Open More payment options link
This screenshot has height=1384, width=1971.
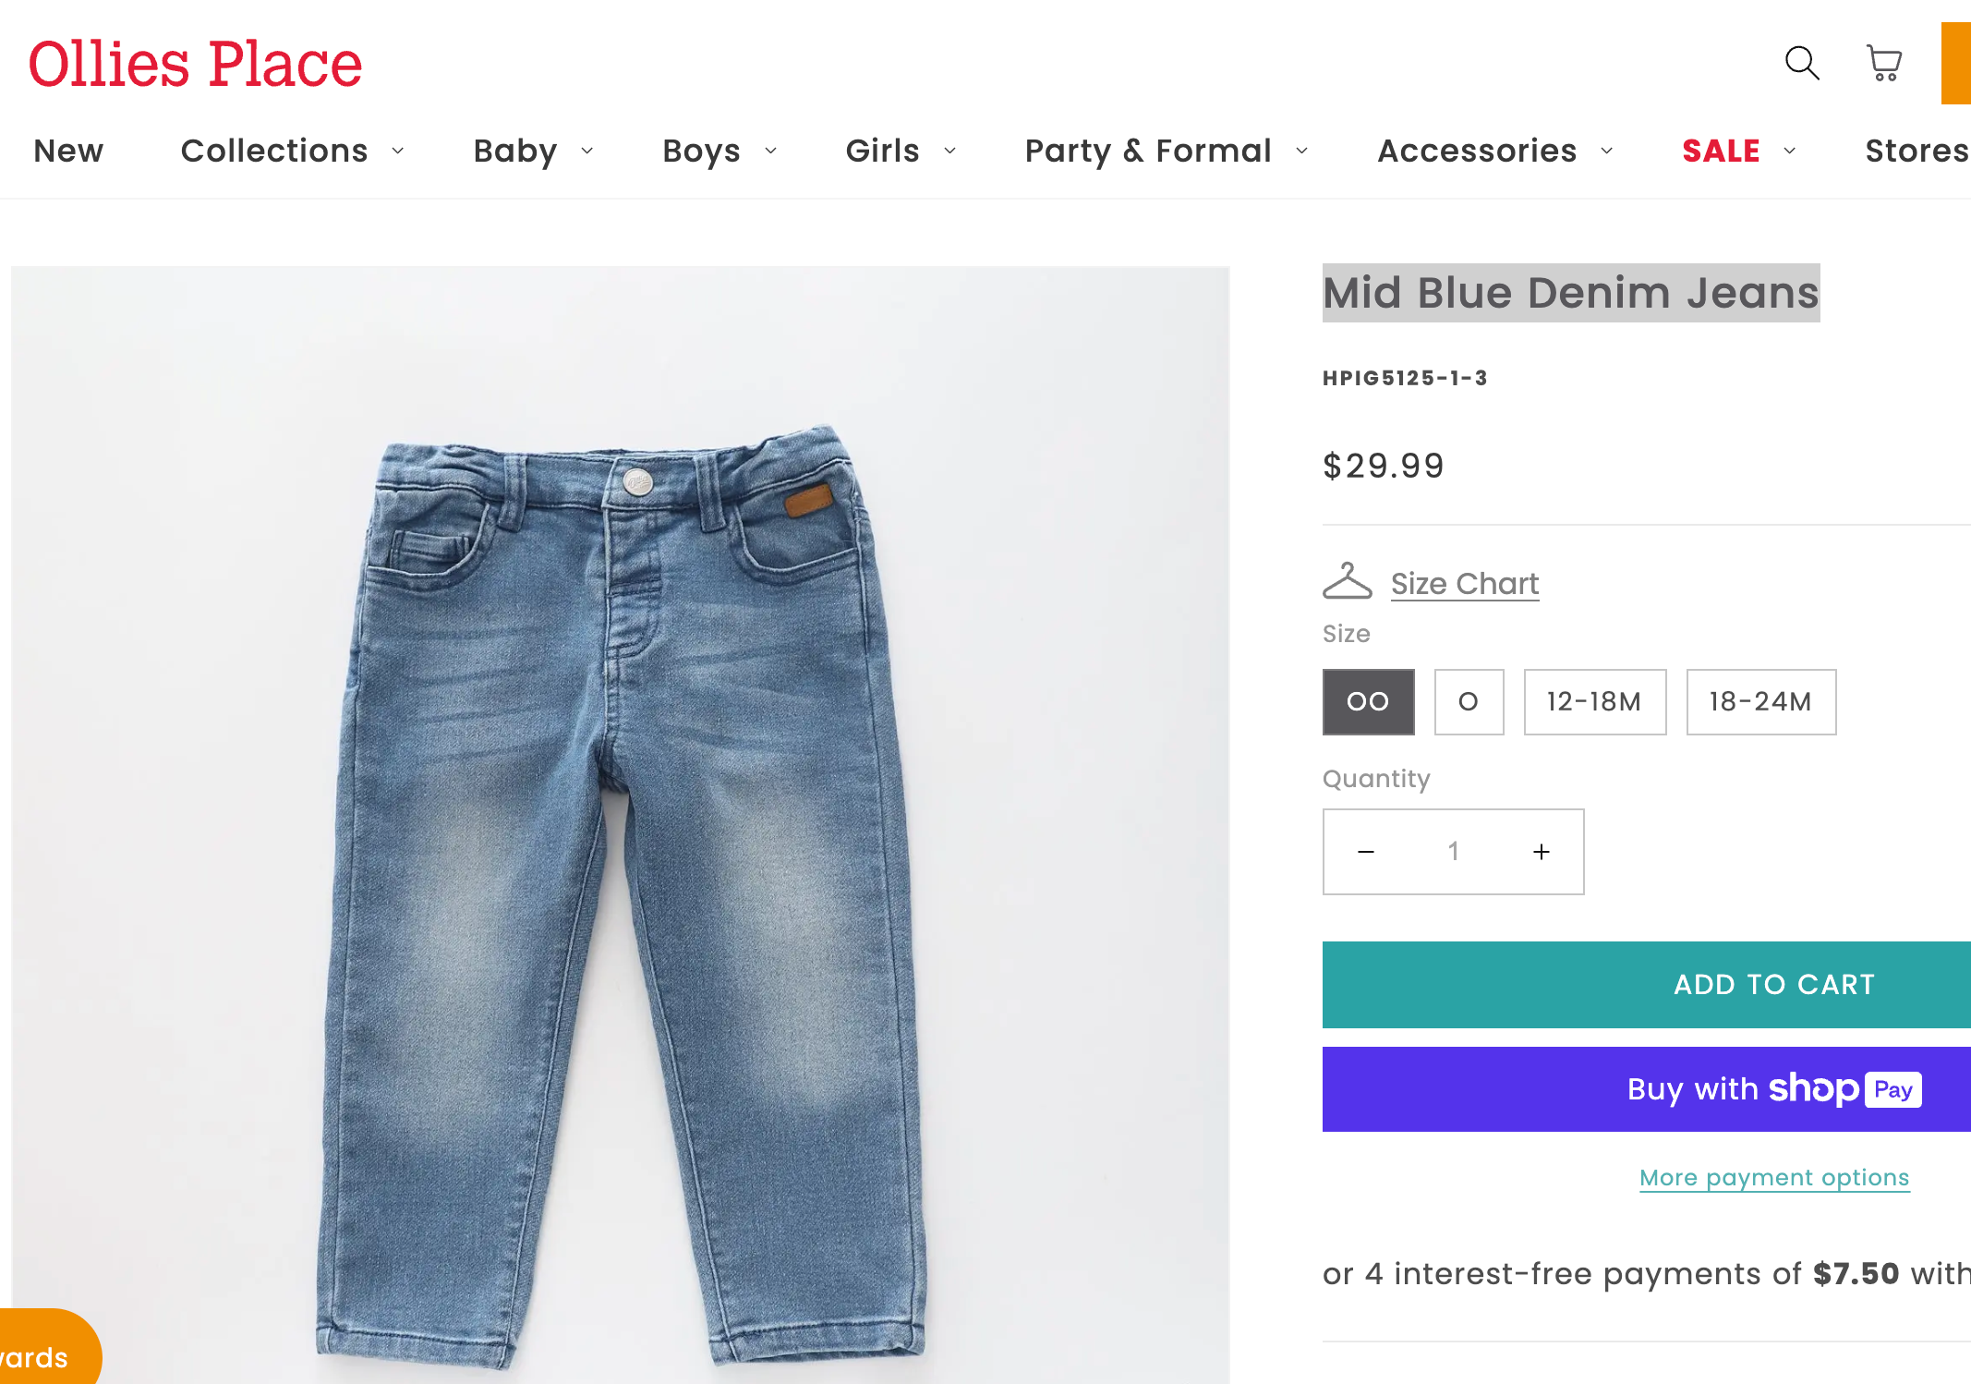tap(1774, 1178)
